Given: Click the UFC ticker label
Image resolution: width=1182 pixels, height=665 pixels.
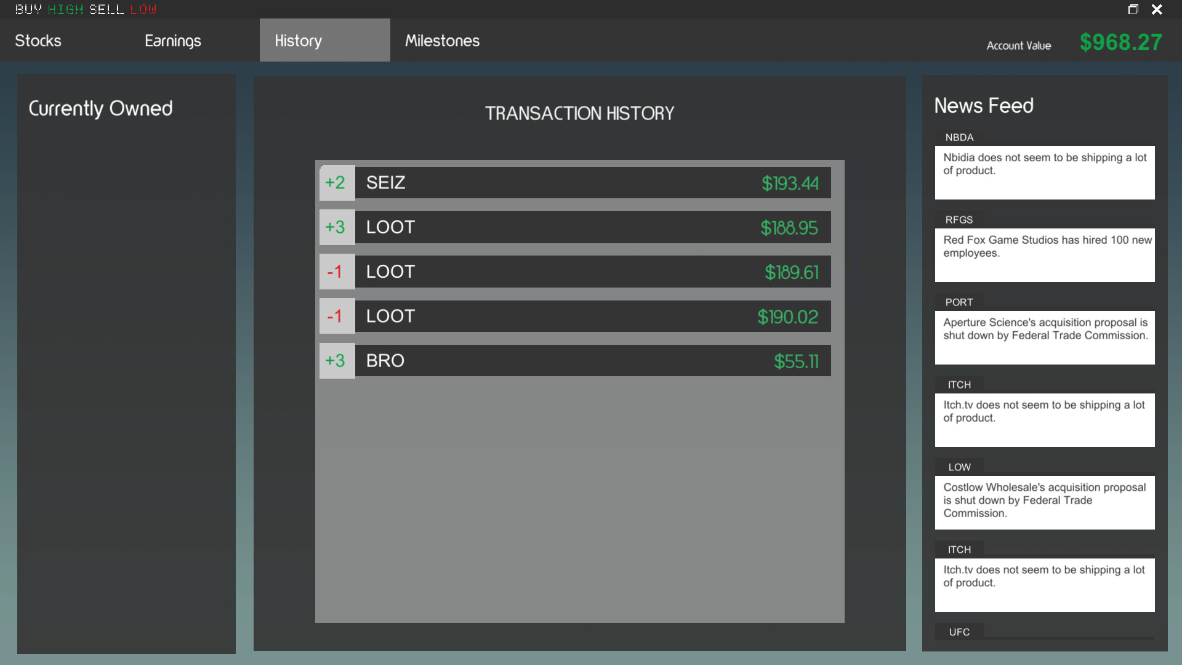Looking at the screenshot, I should [x=959, y=632].
